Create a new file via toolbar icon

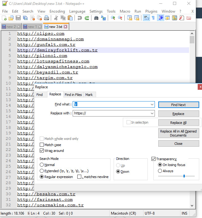[x=4, y=18]
